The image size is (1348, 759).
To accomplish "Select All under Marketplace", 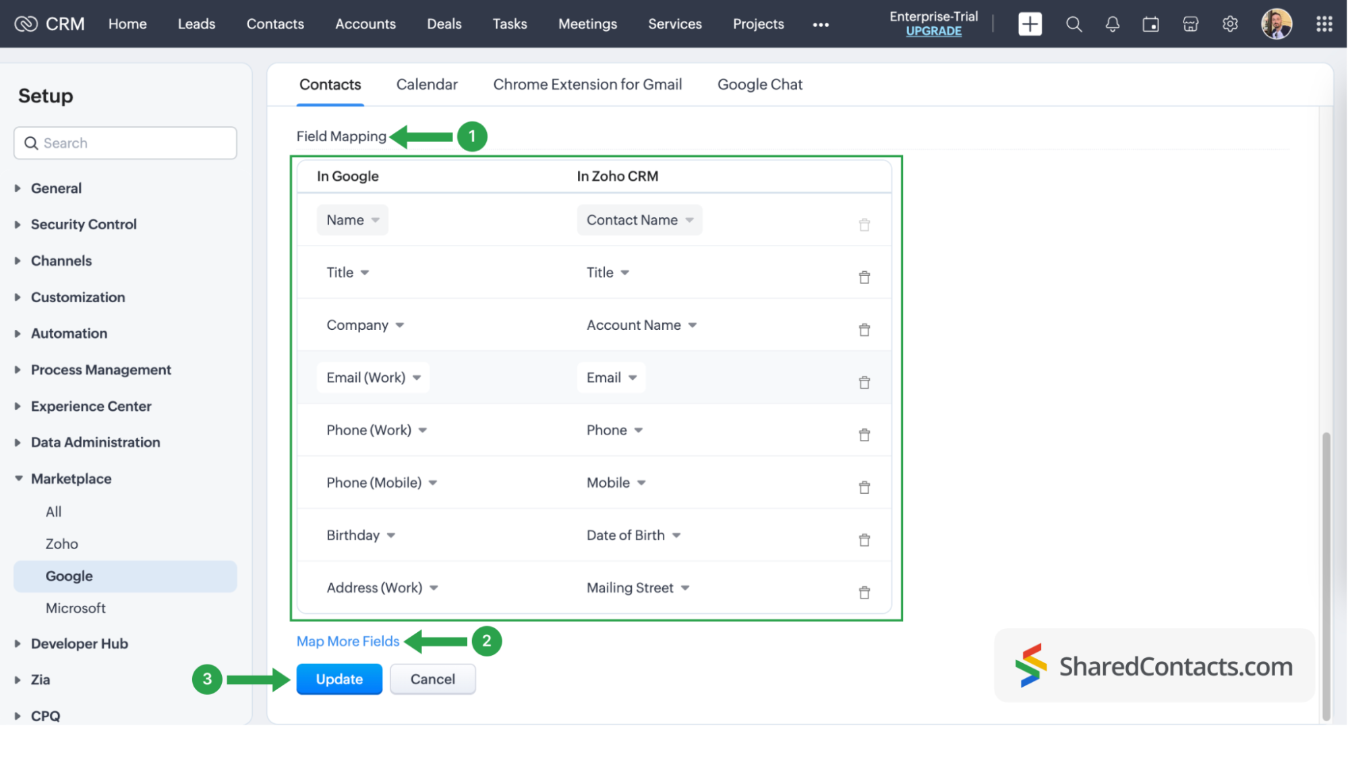I will [x=53, y=512].
